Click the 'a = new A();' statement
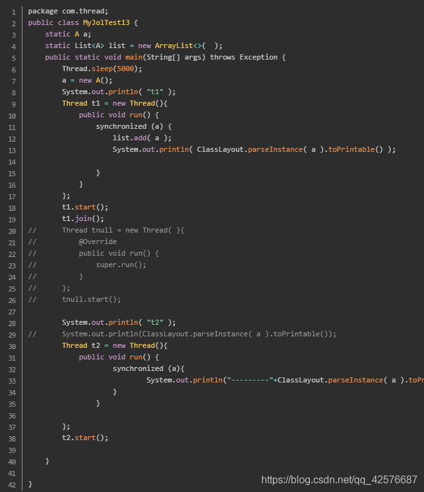This screenshot has width=424, height=492. pos(87,80)
